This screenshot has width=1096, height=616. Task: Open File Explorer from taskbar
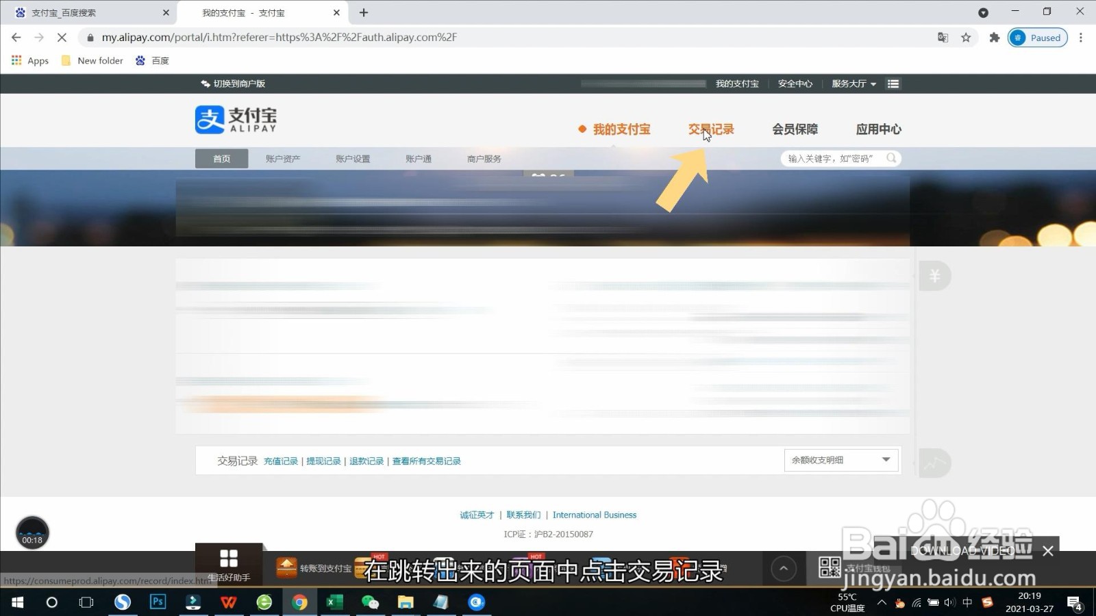[x=406, y=602]
